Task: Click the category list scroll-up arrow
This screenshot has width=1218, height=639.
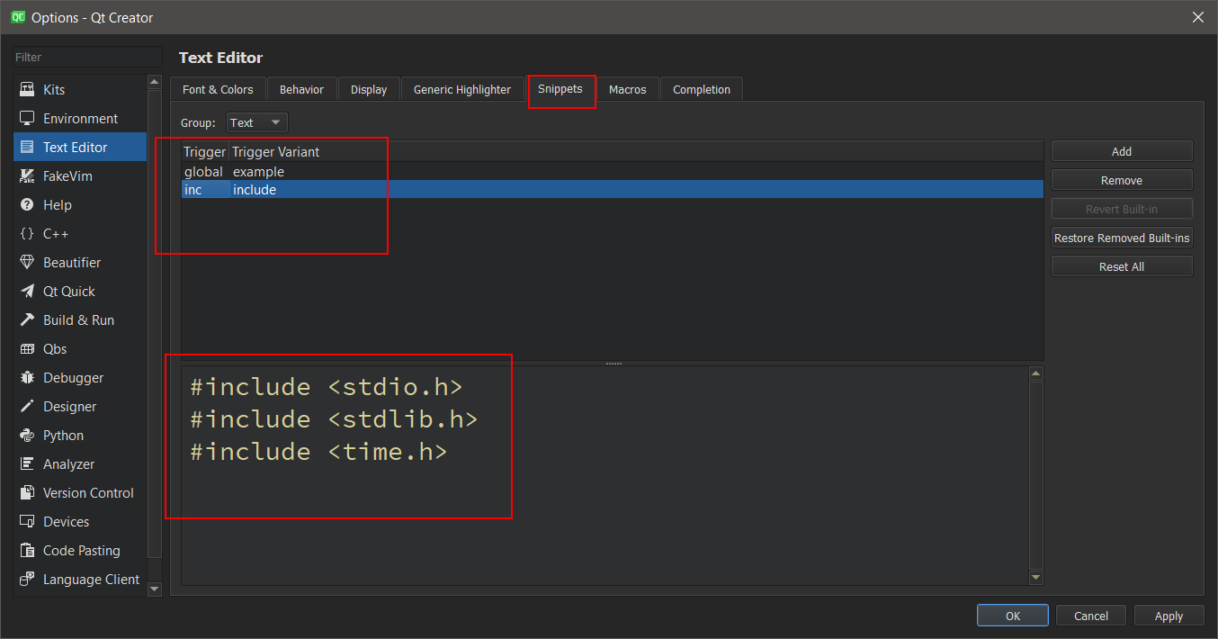Action: pyautogui.click(x=154, y=82)
